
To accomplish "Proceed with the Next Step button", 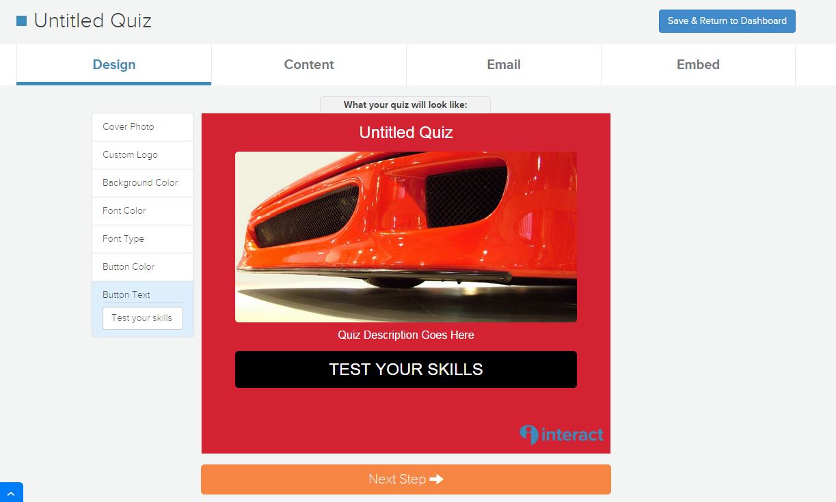I will [x=406, y=479].
